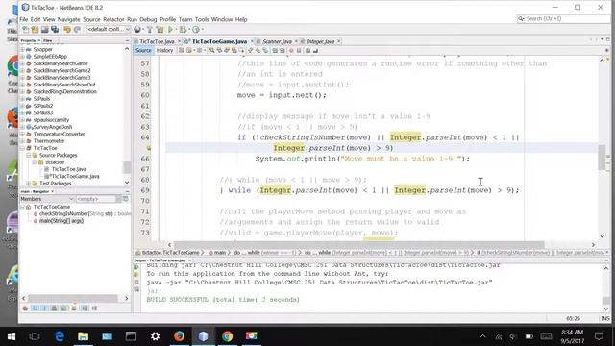Click the New File toolbar icon

26,30
